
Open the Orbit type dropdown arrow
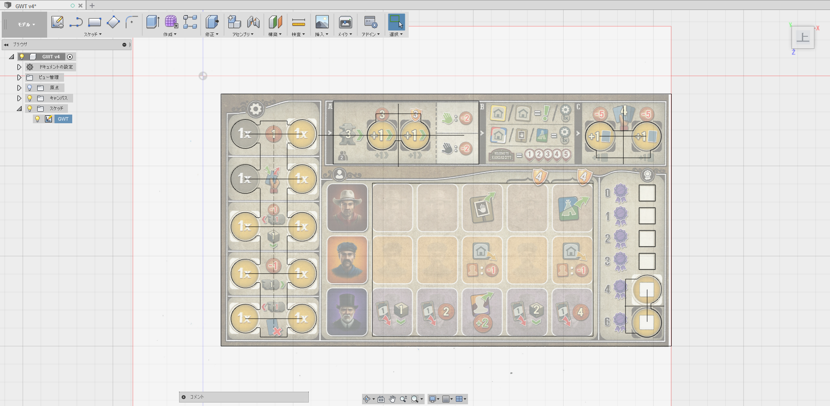click(x=374, y=399)
